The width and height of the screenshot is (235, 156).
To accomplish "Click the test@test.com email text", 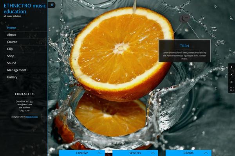I will 25,105.
